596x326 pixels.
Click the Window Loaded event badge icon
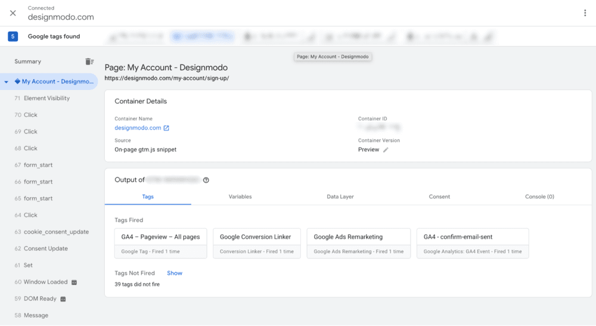(x=74, y=282)
